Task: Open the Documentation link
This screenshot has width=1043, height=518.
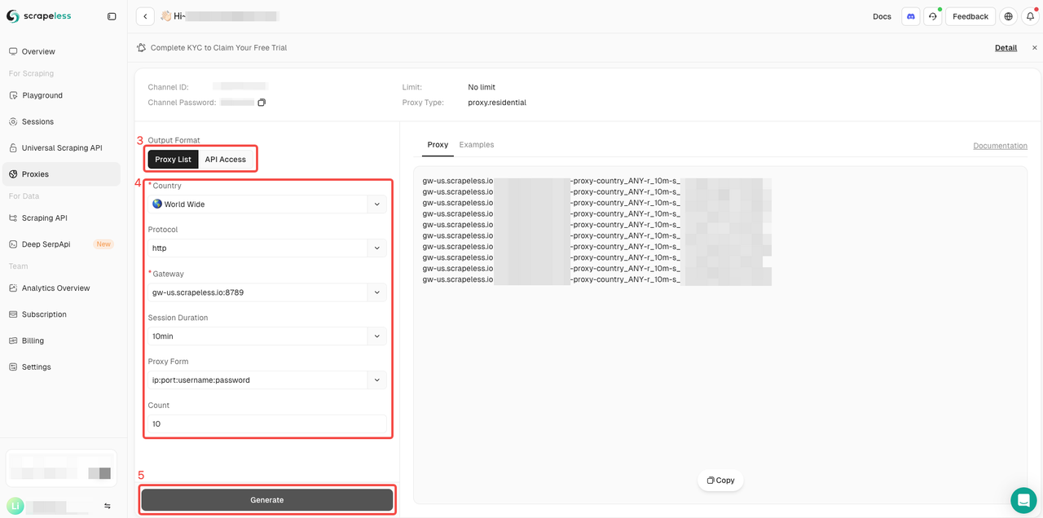Action: pos(1000,146)
